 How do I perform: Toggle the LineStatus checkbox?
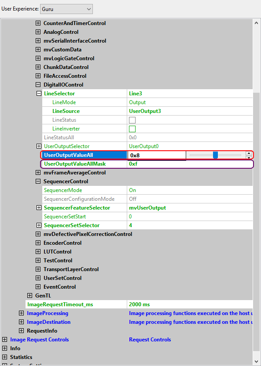132,120
